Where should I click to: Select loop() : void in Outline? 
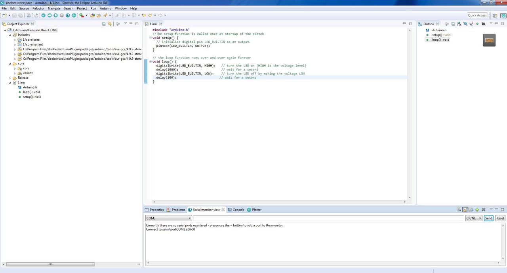tap(440, 40)
